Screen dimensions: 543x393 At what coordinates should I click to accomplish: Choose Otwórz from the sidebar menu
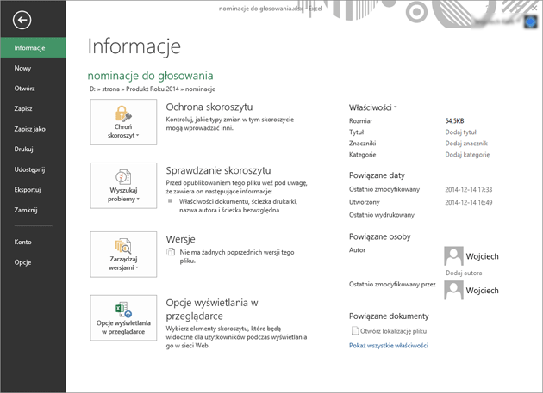pyautogui.click(x=34, y=89)
